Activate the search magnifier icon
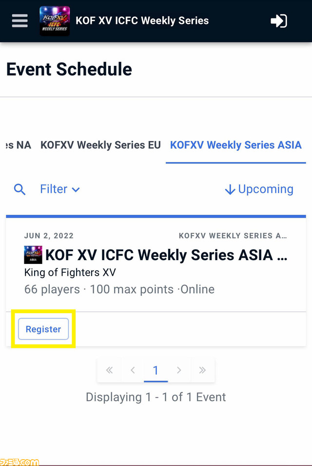This screenshot has height=466, width=312. coord(19,189)
